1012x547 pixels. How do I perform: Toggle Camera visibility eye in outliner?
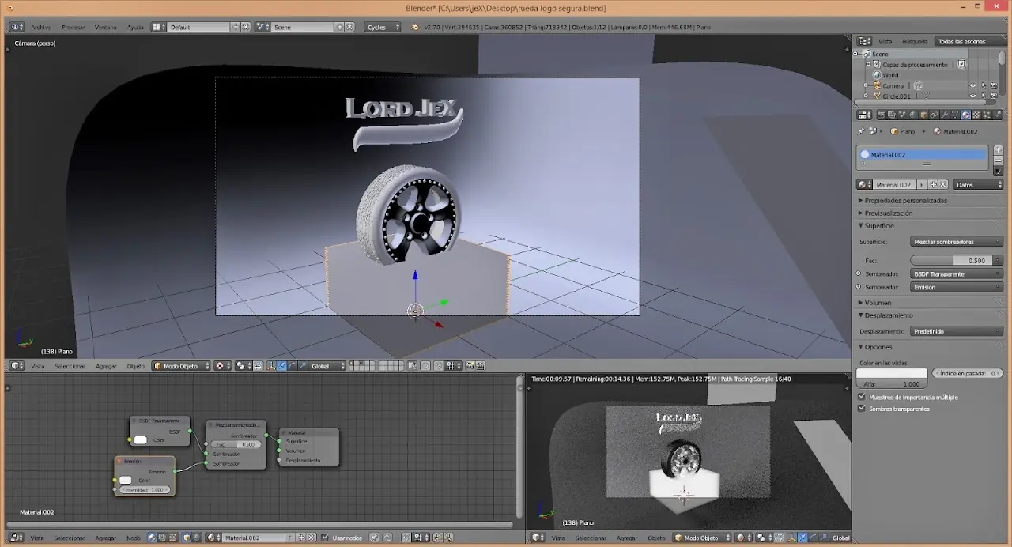972,85
